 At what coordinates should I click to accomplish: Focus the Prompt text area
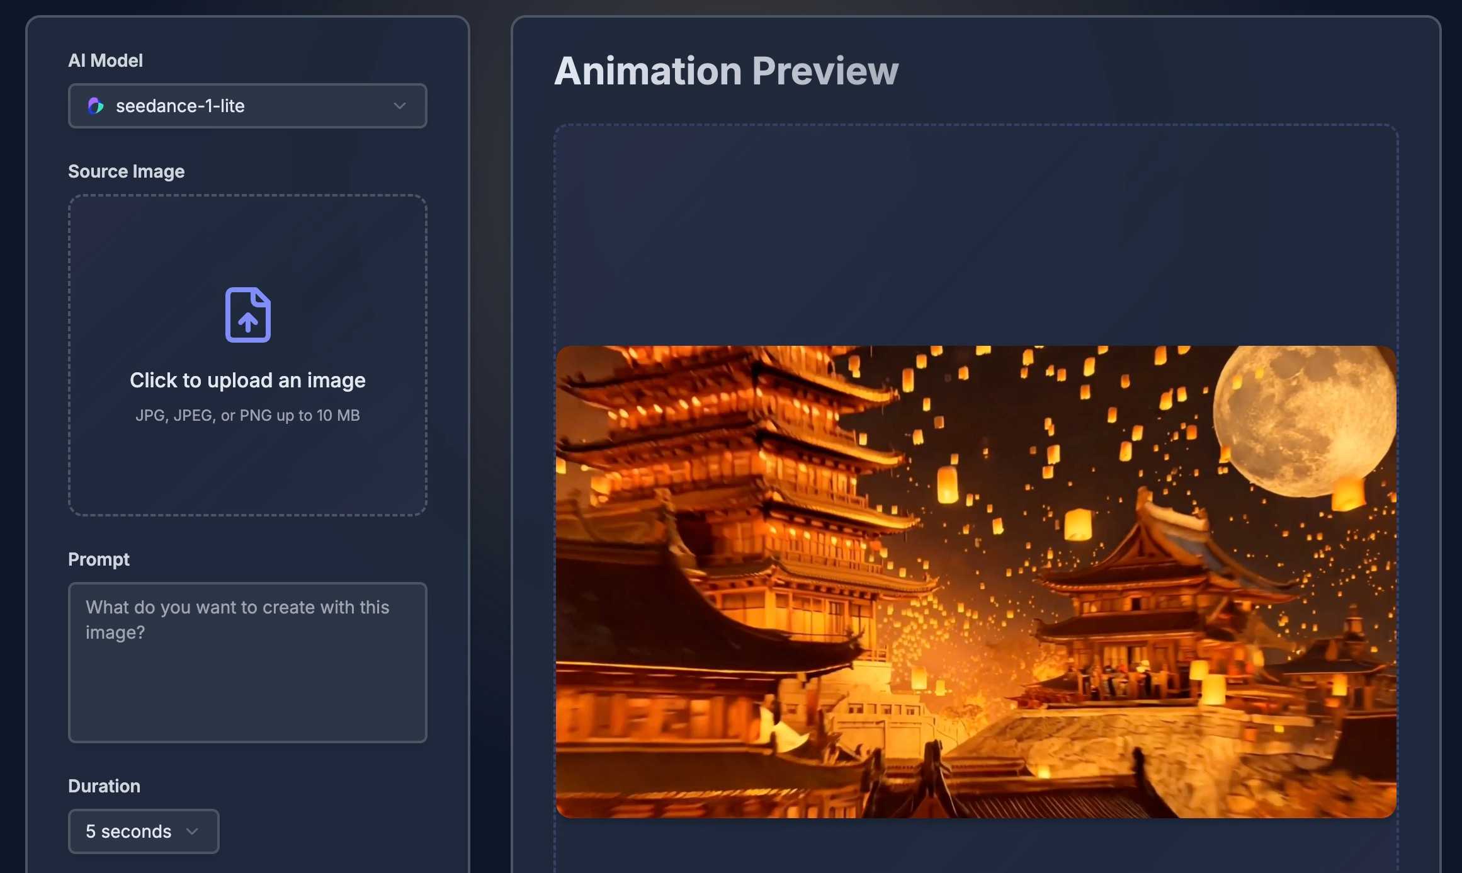[247, 661]
